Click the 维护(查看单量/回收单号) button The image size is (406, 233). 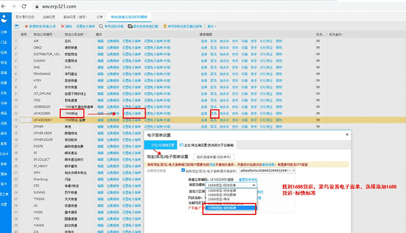click(214, 157)
